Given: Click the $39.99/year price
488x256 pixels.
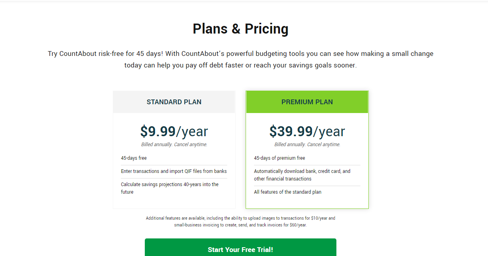Looking at the screenshot, I should [307, 131].
